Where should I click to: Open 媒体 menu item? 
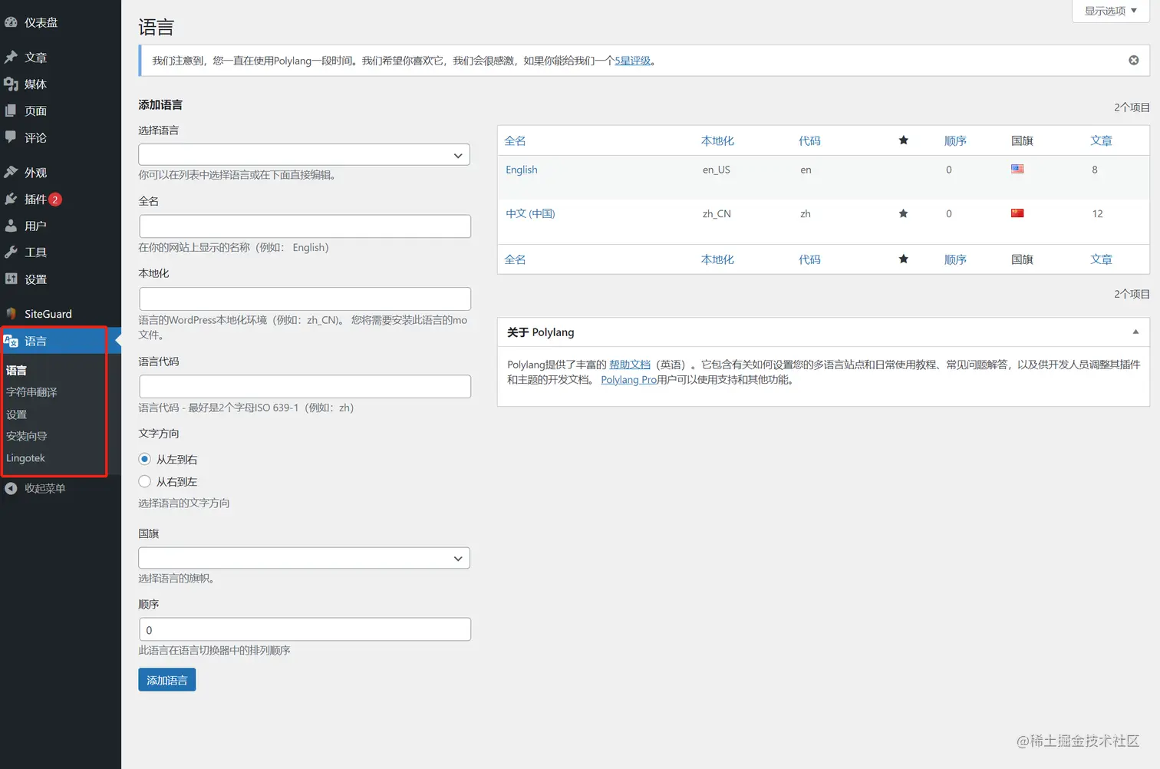(35, 84)
